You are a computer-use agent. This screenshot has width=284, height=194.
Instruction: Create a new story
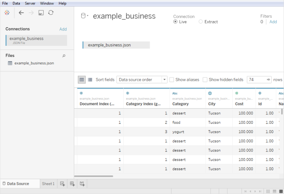point(82,184)
